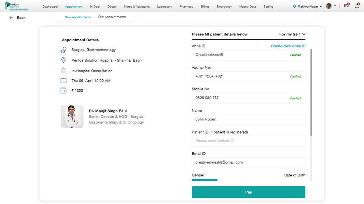The image size is (364, 204).
Task: Click the Peritos Solutions logo
Action: tap(17, 6)
